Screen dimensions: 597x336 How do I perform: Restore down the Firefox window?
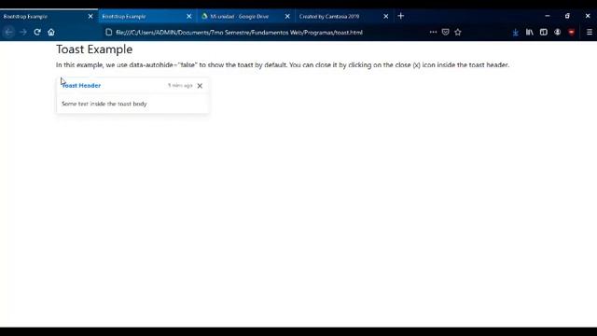click(x=567, y=16)
